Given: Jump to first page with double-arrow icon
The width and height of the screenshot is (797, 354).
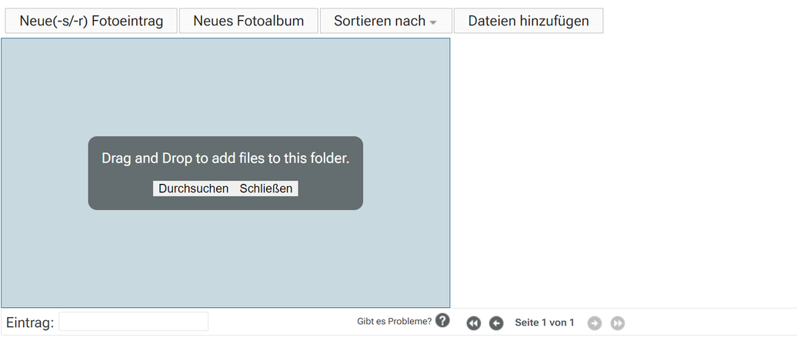Looking at the screenshot, I should [x=474, y=323].
